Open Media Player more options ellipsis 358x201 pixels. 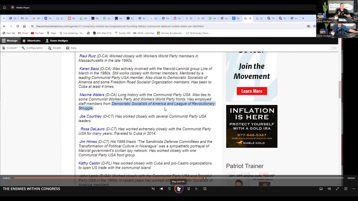[354, 189]
